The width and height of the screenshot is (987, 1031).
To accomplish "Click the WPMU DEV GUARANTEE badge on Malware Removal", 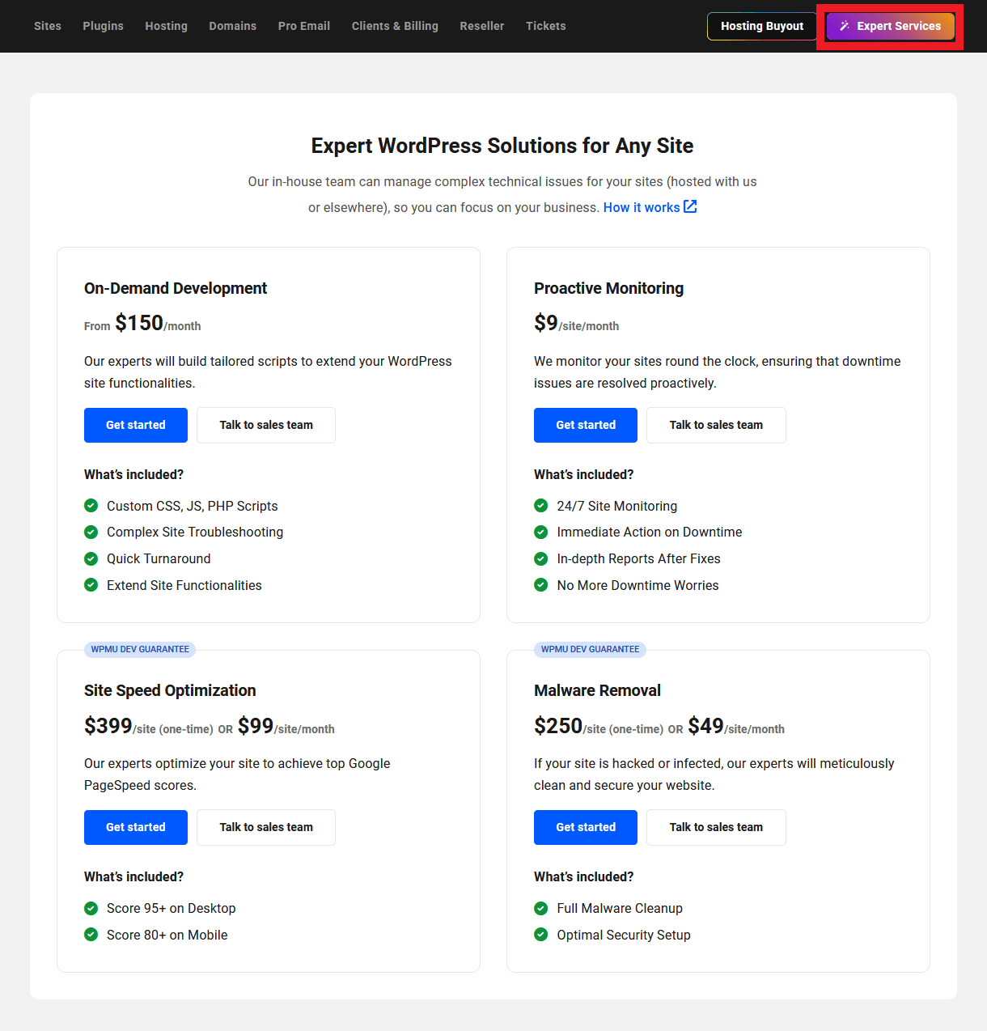I will [x=590, y=649].
